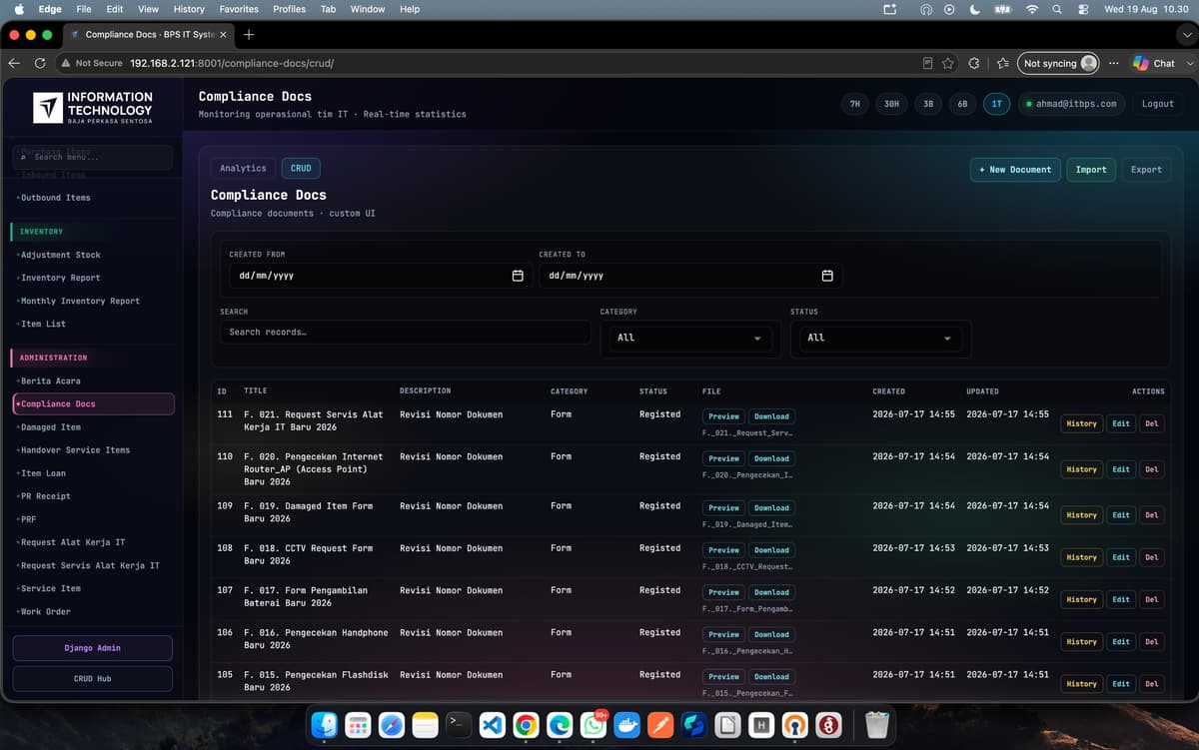Open the Favorites menu in menu bar
The width and height of the screenshot is (1199, 750).
[239, 9]
